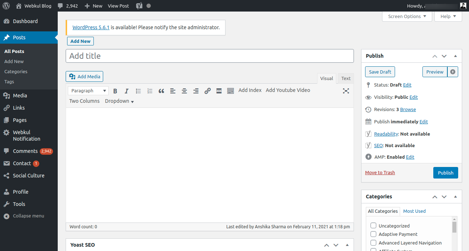The image size is (469, 251).
Task: Open the Dropdown toolbar menu
Action: pyautogui.click(x=119, y=101)
